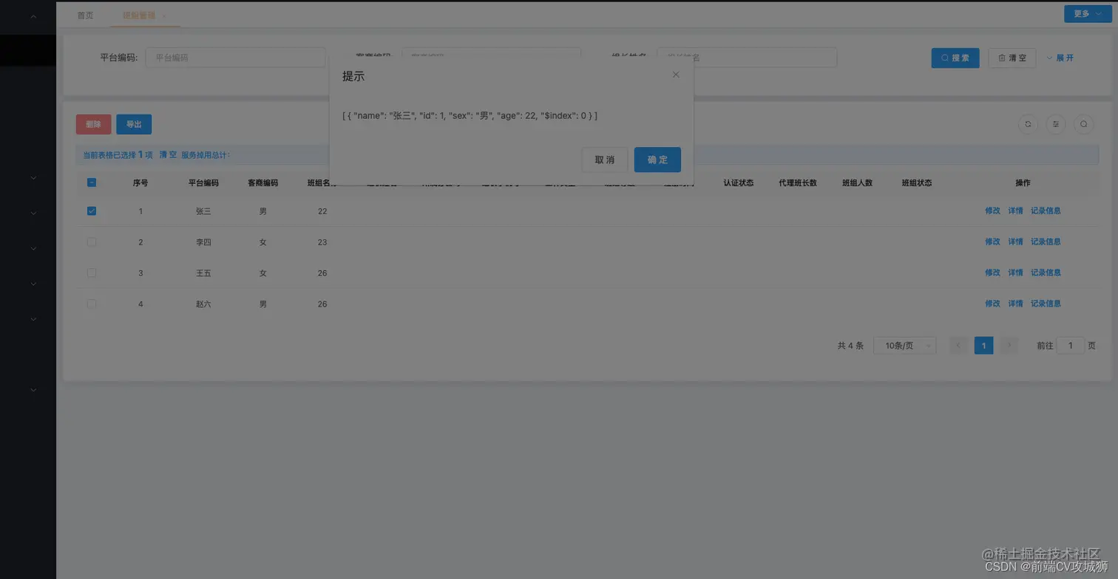Image resolution: width=1118 pixels, height=579 pixels.
Task: Open the 更多 dropdown
Action: pyautogui.click(x=1087, y=14)
